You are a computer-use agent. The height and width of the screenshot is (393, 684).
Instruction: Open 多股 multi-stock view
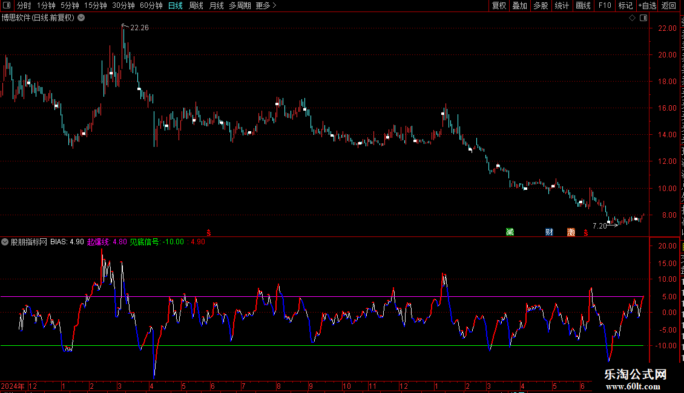point(541,5)
